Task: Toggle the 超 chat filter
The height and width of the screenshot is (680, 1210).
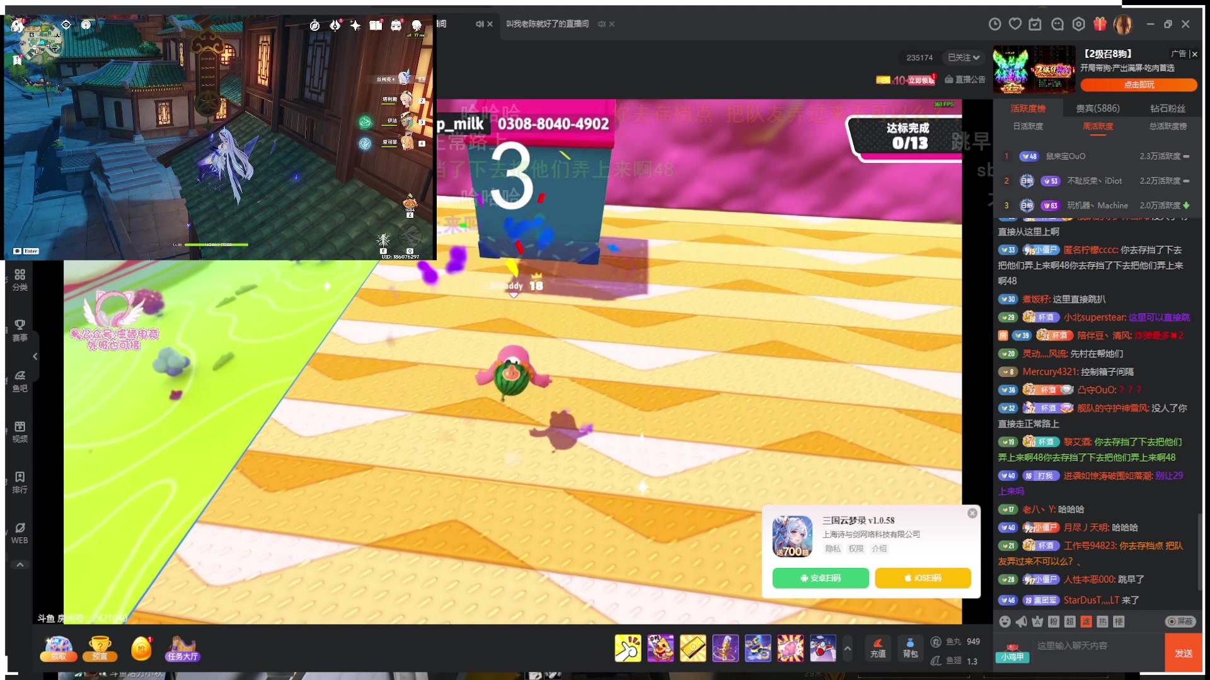Action: (1070, 621)
